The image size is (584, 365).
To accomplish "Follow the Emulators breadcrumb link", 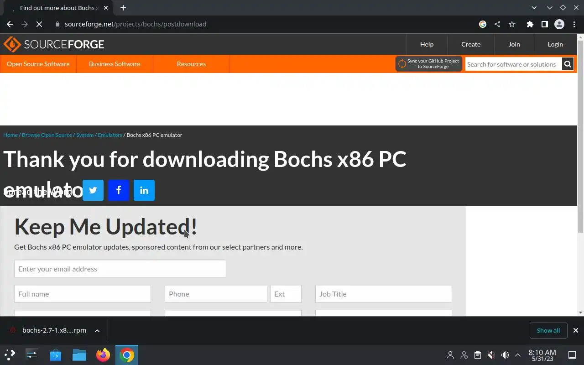I will [x=110, y=135].
